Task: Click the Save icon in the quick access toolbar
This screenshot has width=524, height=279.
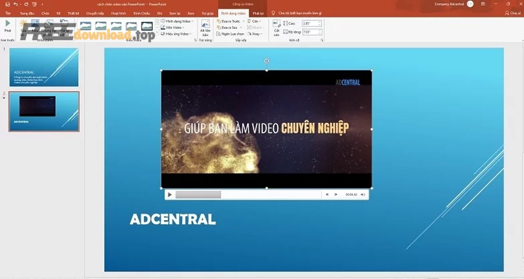Action: pyautogui.click(x=8, y=4)
